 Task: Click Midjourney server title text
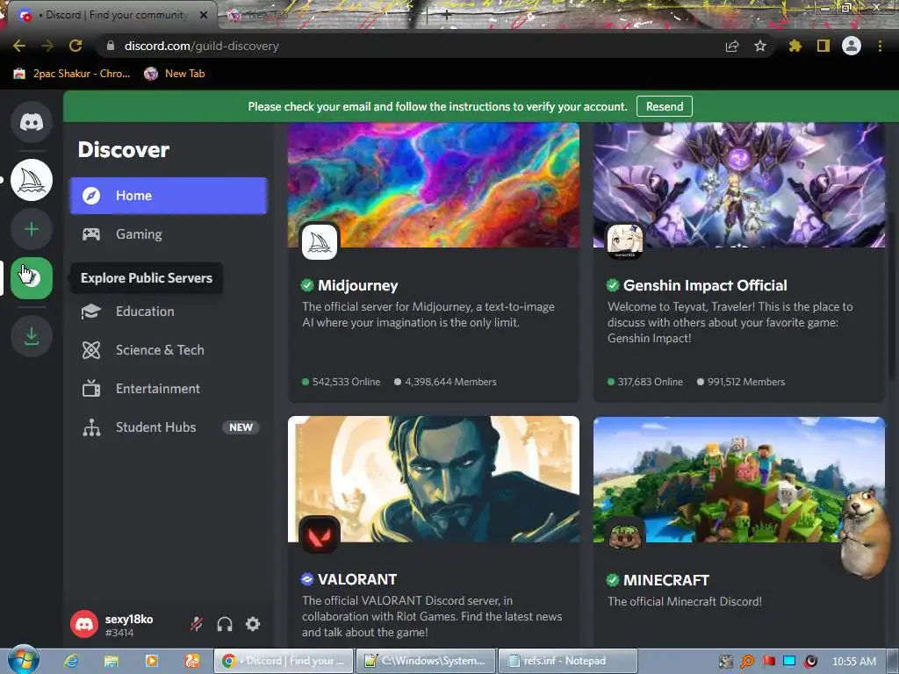coord(358,285)
